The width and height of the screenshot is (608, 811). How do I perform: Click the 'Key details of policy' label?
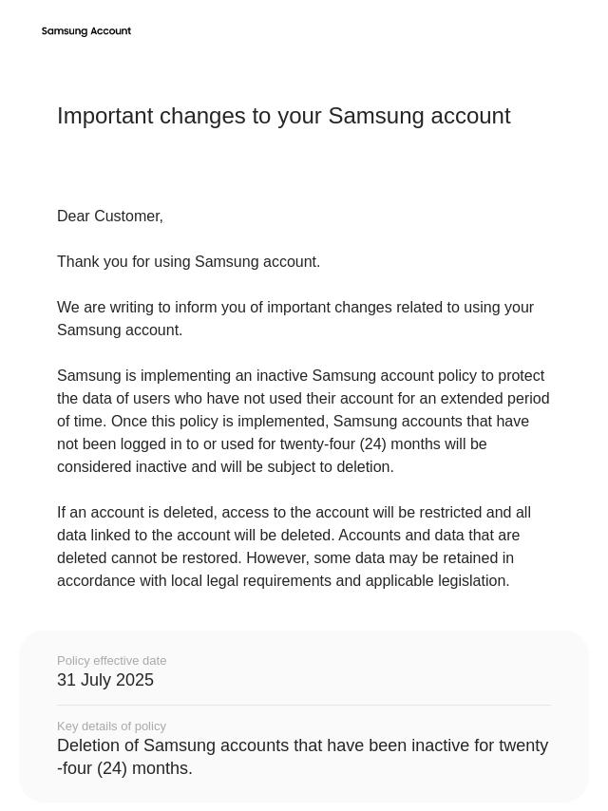(x=111, y=726)
